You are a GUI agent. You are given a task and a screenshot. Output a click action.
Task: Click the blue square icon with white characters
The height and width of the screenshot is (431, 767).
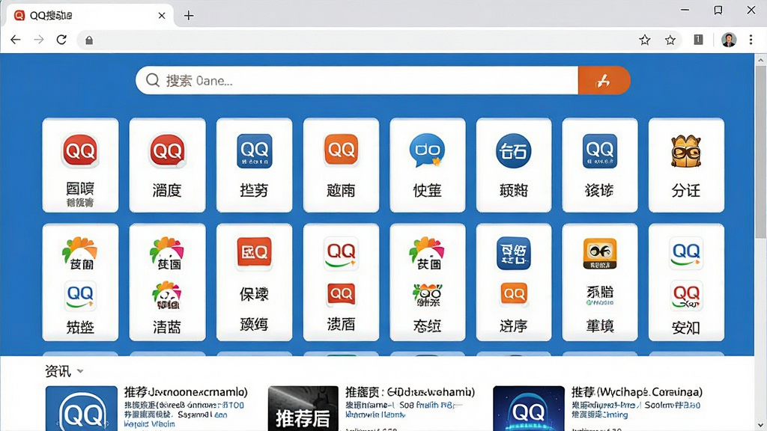point(514,253)
